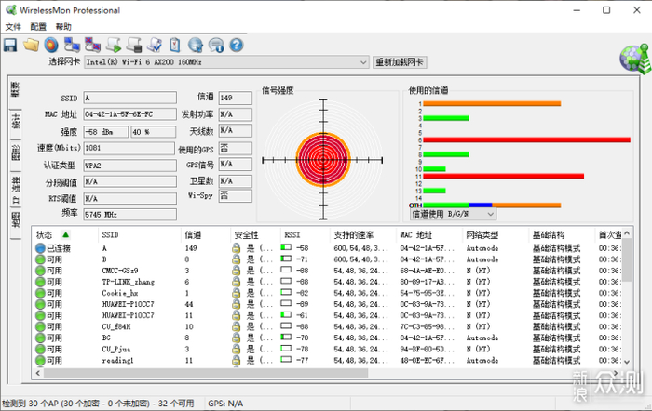The image size is (652, 411).
Task: Switch to the 统计 vertical tab
Action: coord(16,124)
